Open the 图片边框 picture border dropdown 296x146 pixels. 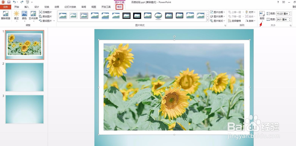tap(218, 12)
